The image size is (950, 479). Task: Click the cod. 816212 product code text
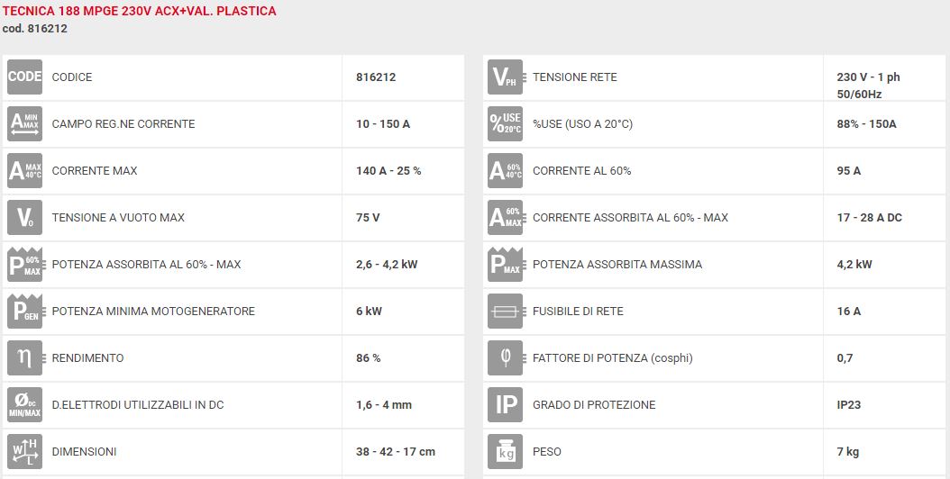pos(34,29)
